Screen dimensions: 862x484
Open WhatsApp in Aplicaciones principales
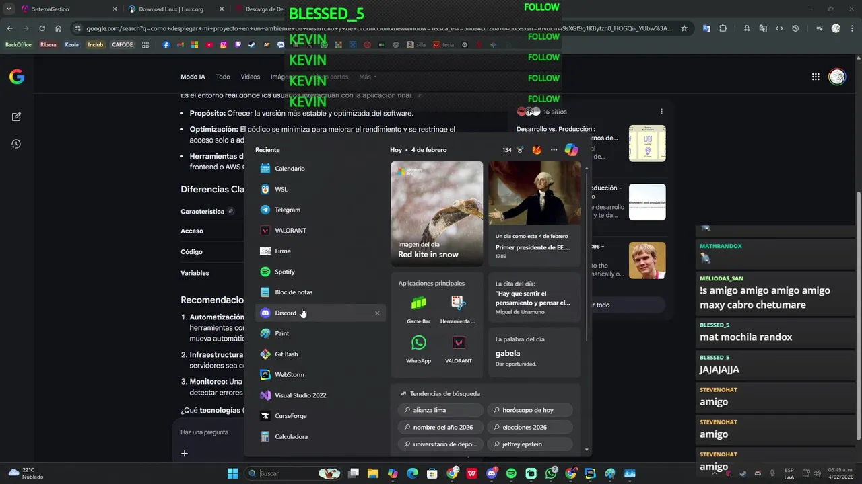click(x=418, y=350)
